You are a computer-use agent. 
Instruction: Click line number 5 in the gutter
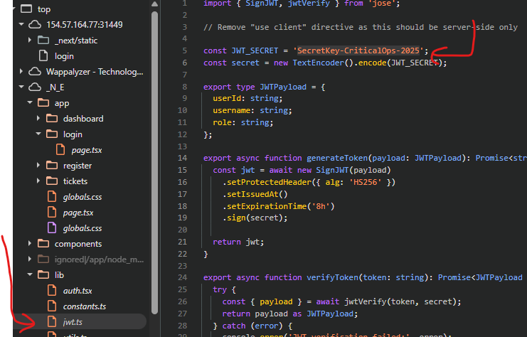tap(184, 50)
